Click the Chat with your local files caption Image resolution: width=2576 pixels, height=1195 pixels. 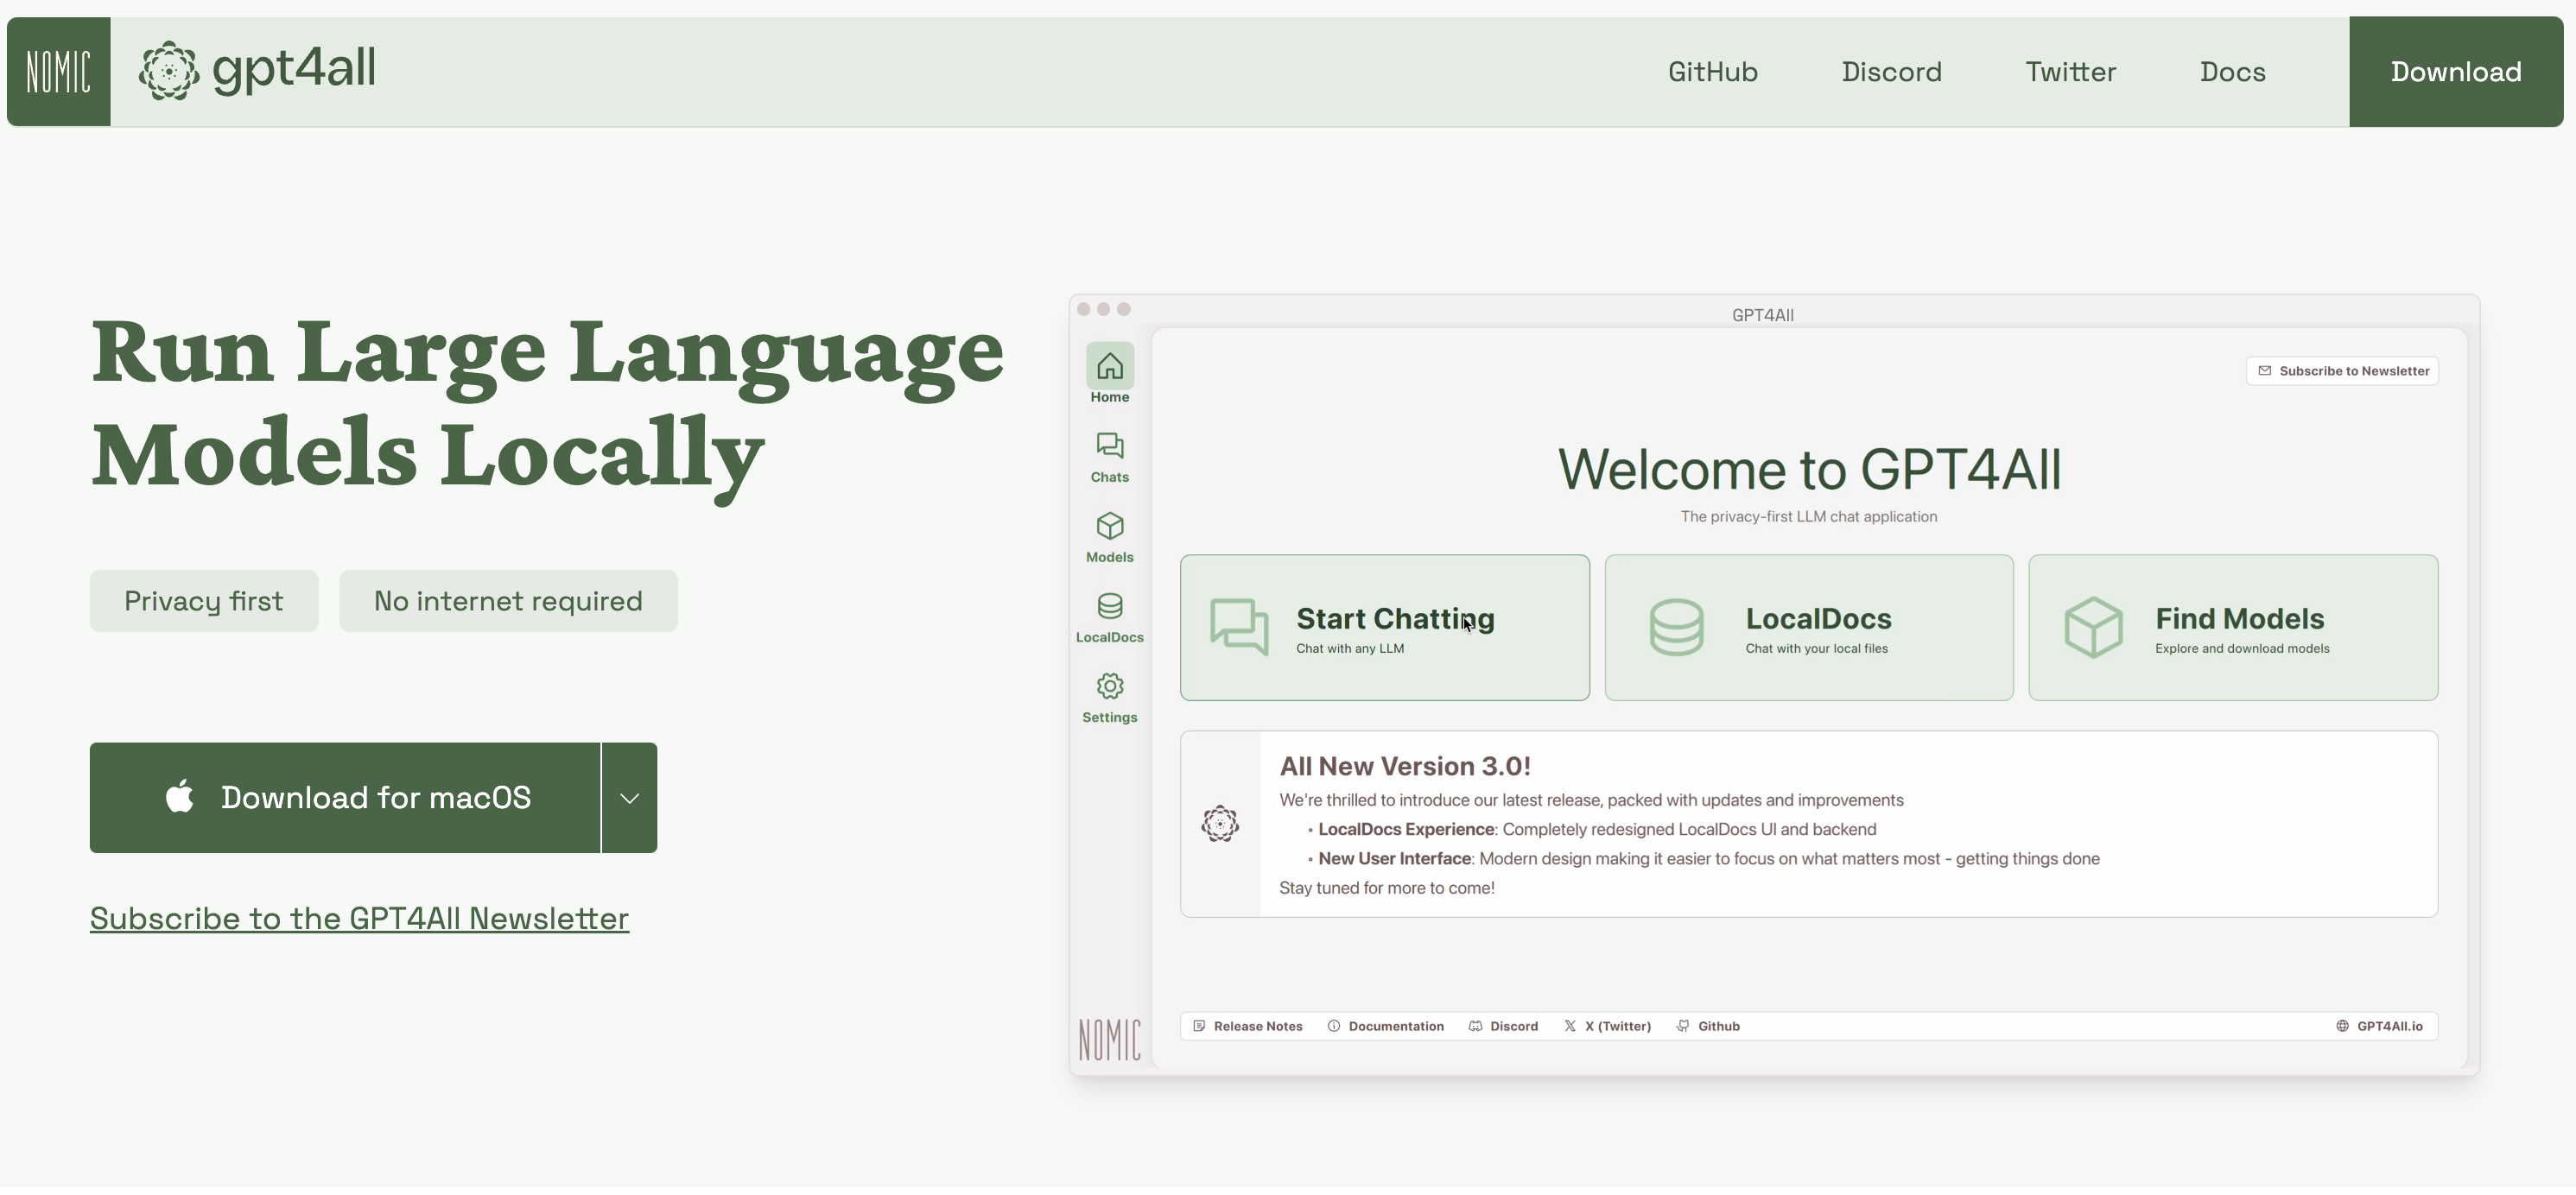[1816, 648]
